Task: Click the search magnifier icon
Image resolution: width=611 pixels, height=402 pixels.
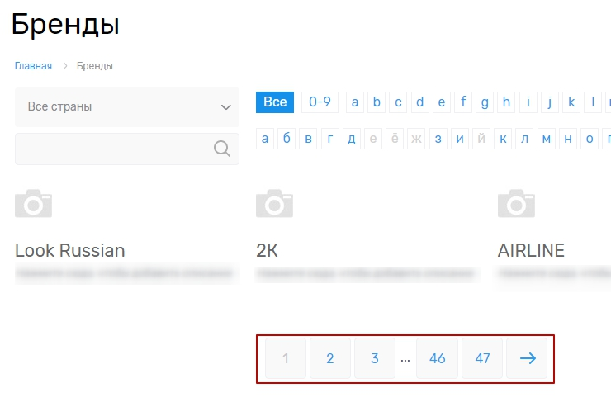Action: point(221,149)
